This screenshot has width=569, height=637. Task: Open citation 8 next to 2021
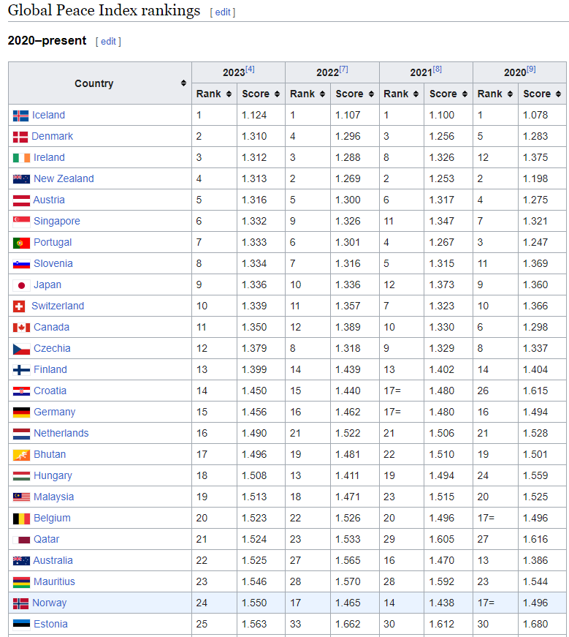pyautogui.click(x=437, y=69)
